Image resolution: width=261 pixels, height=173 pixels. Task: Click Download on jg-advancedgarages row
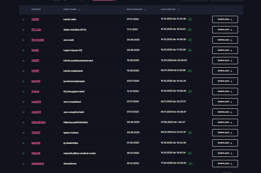tap(225, 81)
